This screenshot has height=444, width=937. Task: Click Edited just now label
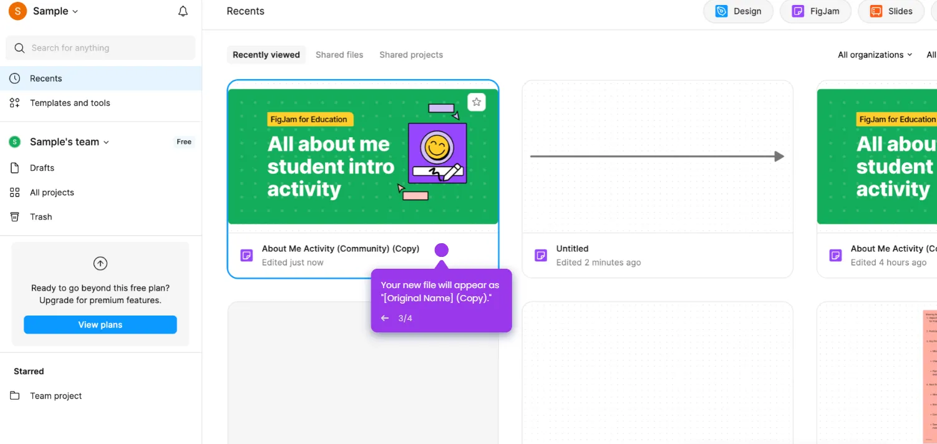(293, 263)
